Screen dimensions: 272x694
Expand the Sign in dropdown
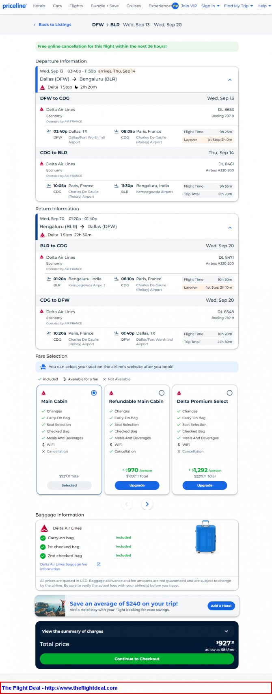(x=210, y=6)
